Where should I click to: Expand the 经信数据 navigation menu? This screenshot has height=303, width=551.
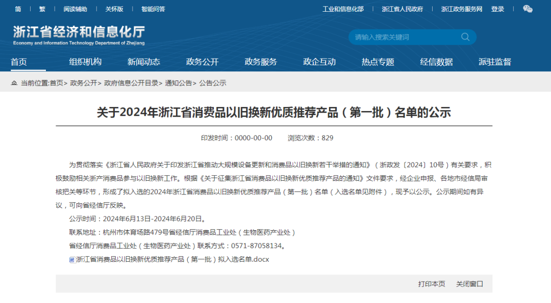436,62
